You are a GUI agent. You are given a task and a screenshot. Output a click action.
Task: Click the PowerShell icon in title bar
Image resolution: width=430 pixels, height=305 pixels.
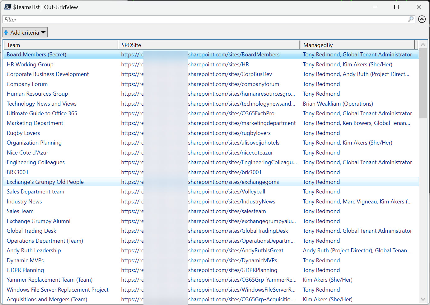pyautogui.click(x=8, y=7)
